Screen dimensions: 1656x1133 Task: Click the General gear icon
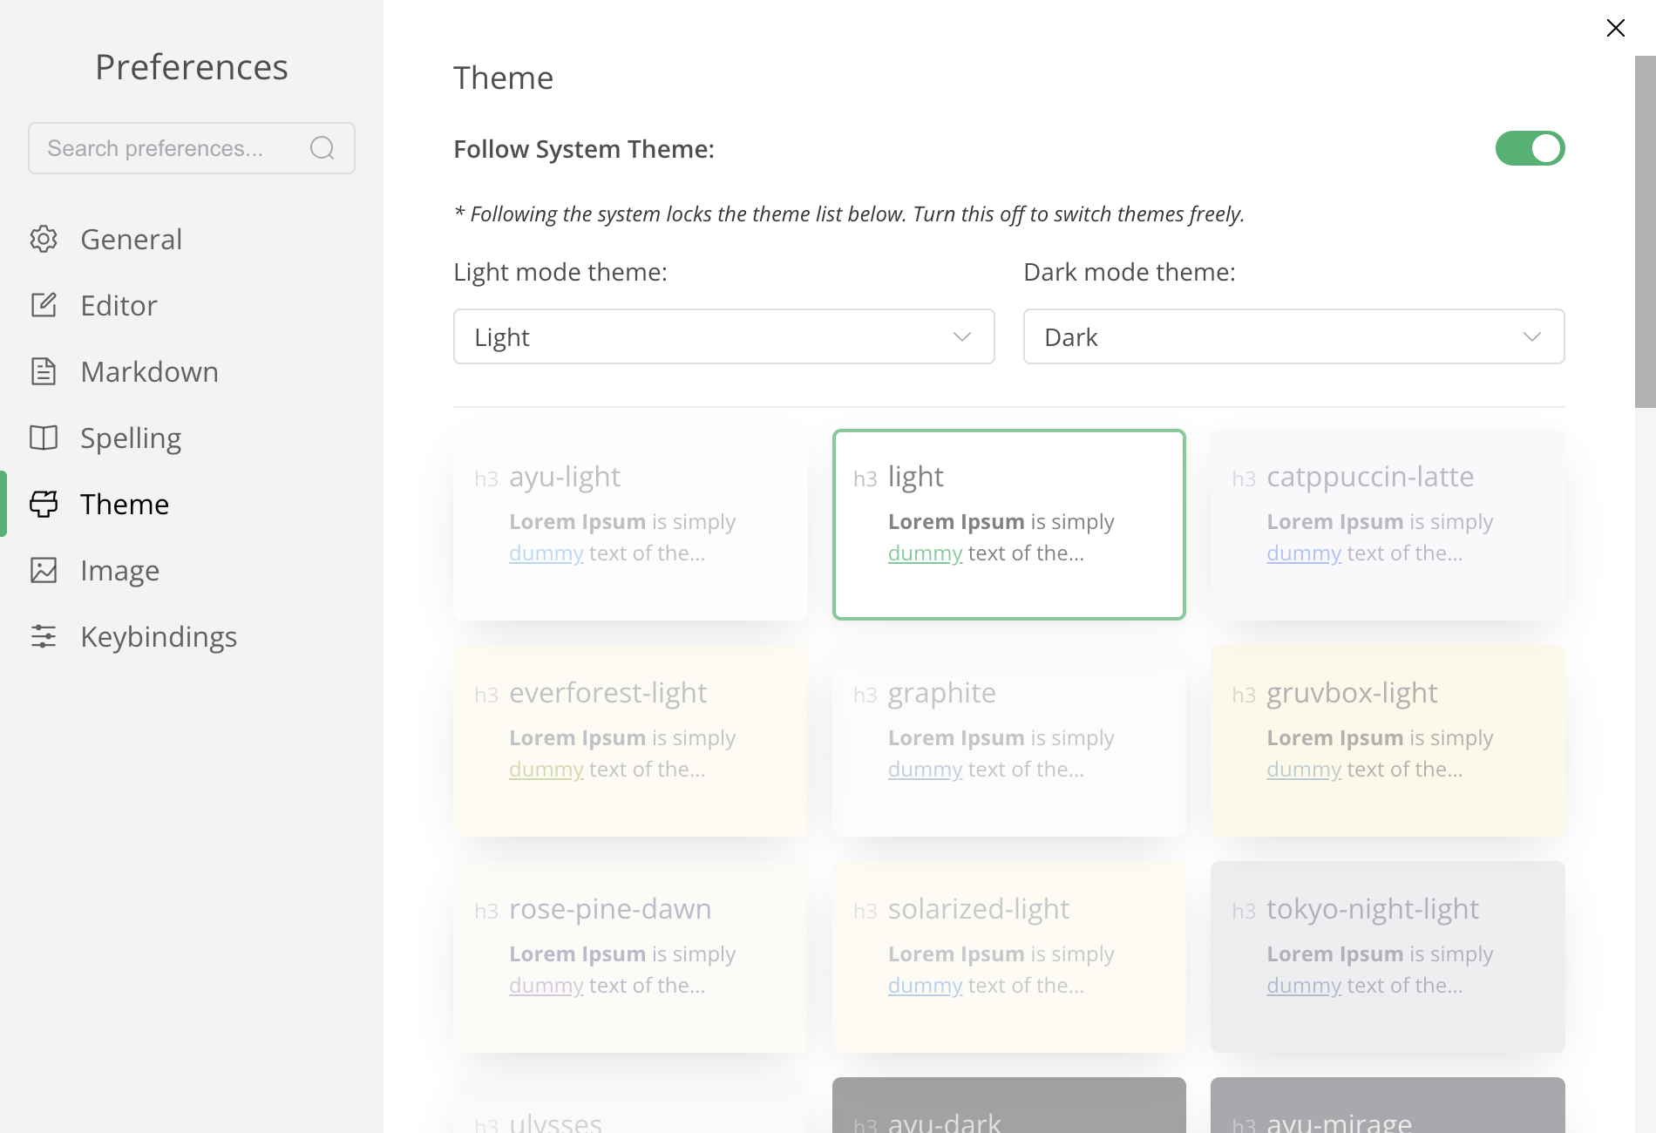[x=44, y=239]
